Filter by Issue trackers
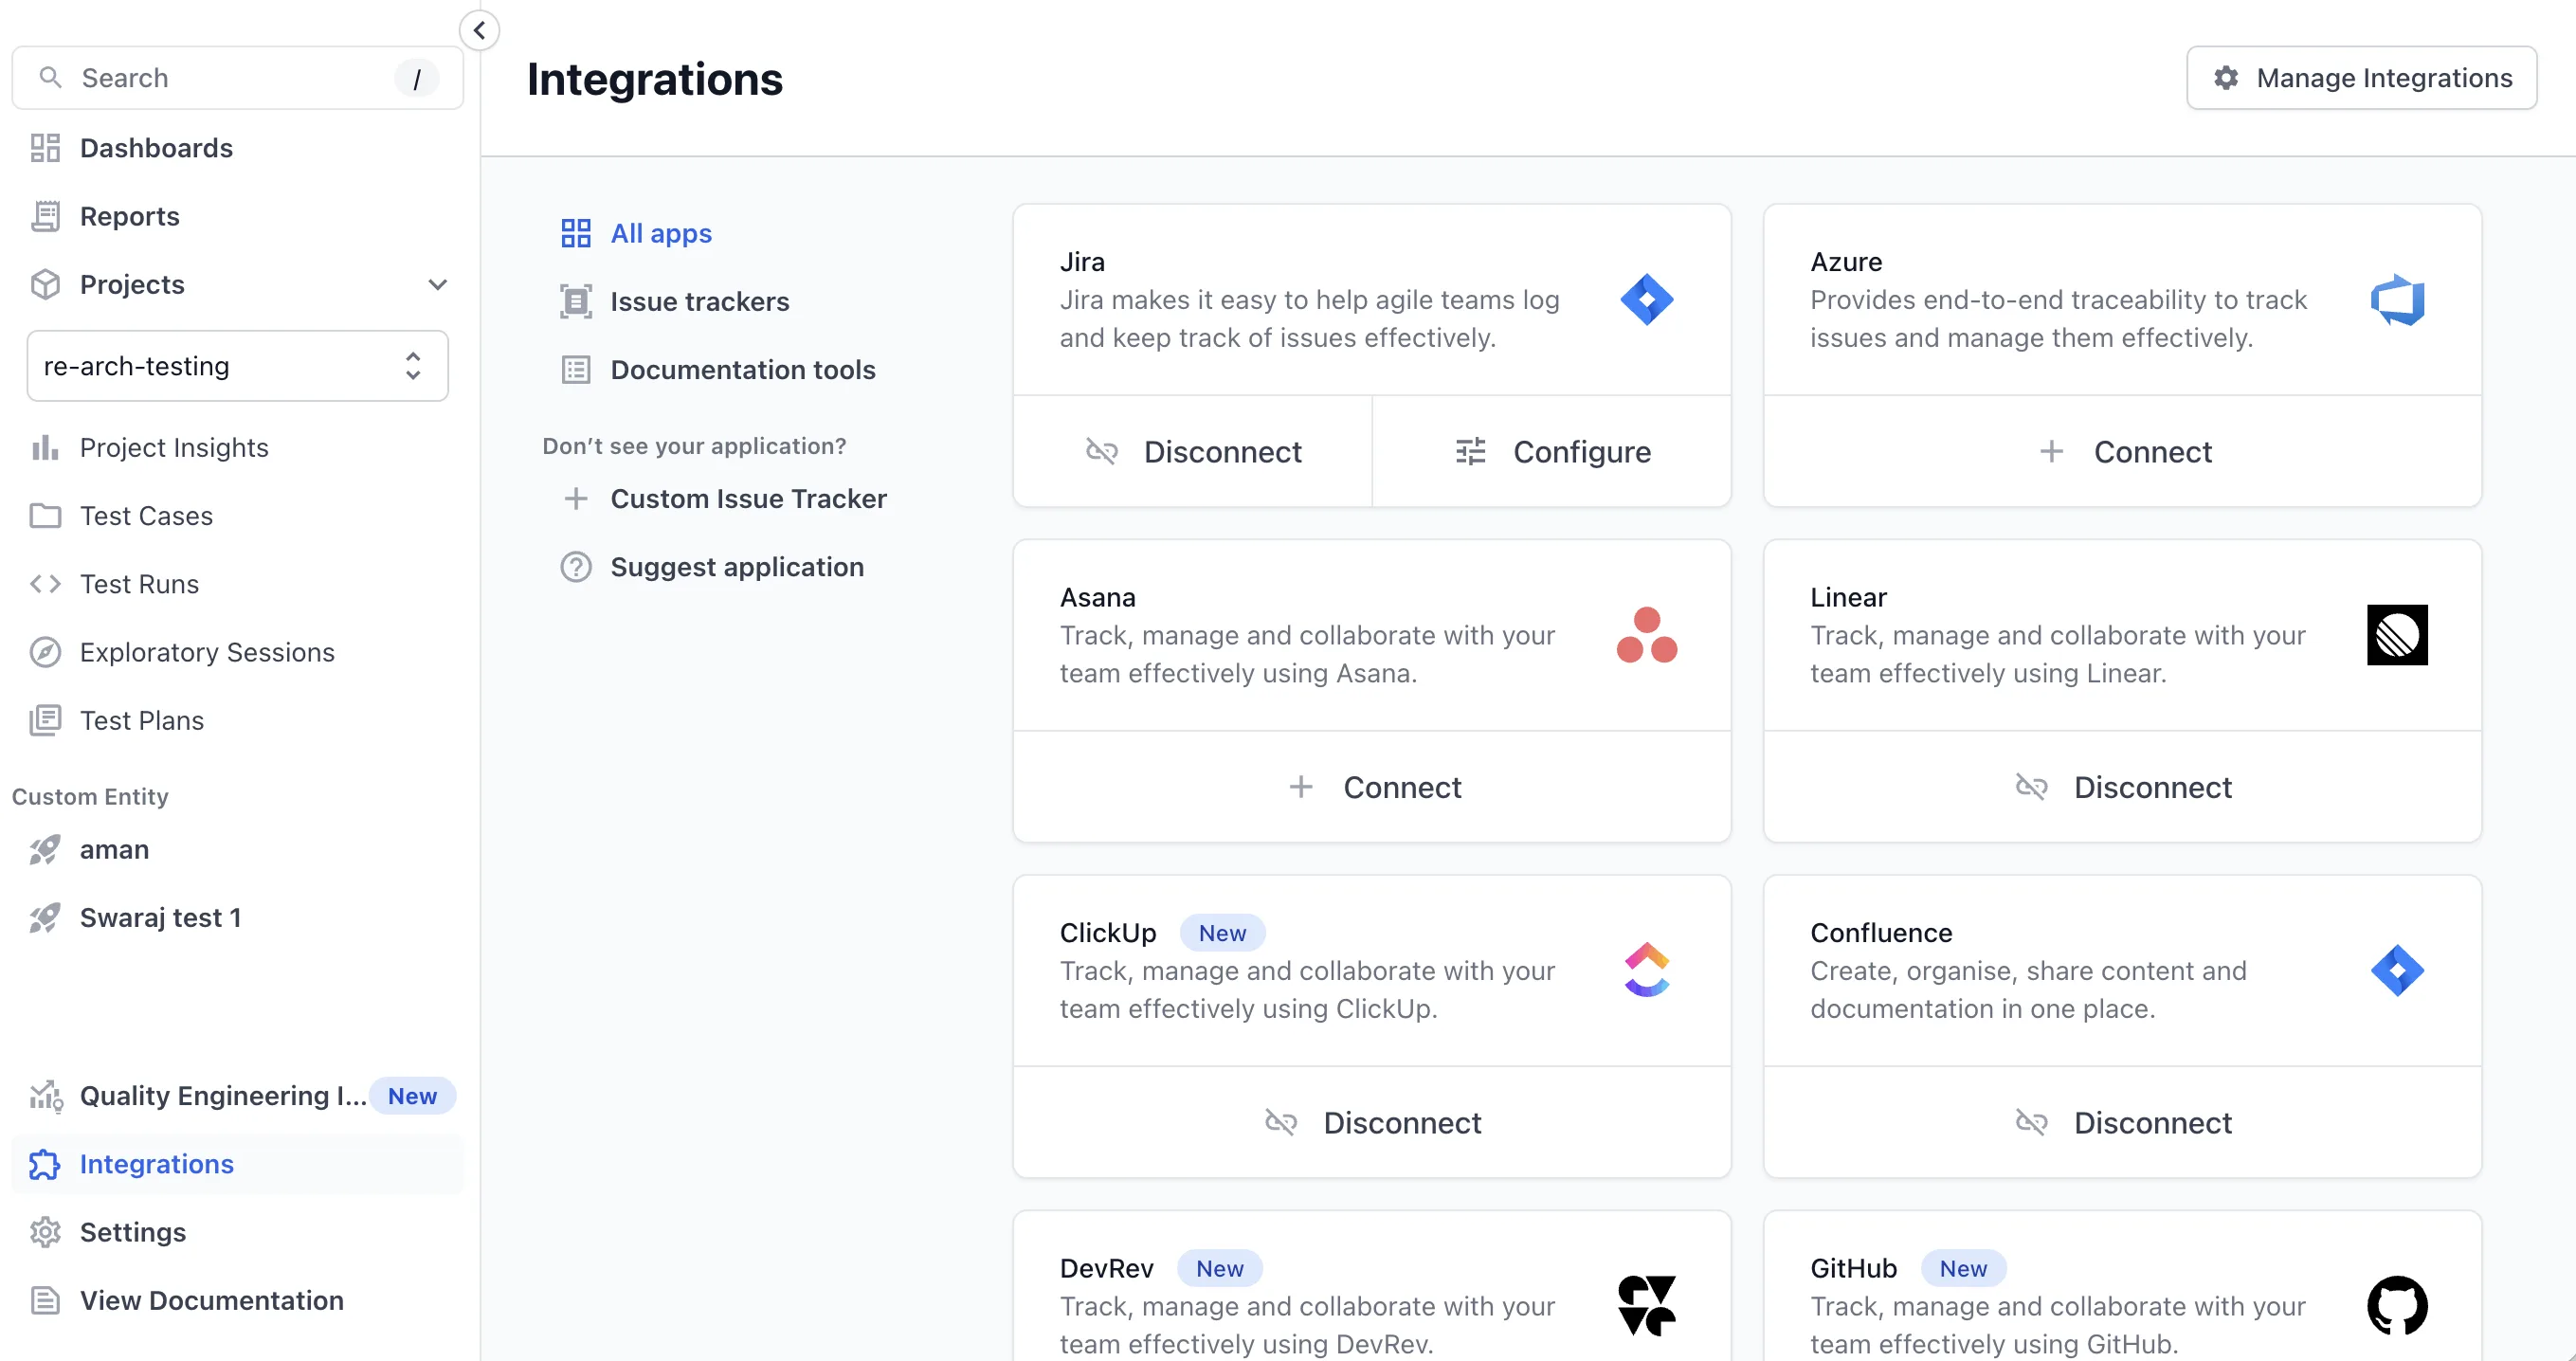The width and height of the screenshot is (2576, 1361). pyautogui.click(x=674, y=301)
